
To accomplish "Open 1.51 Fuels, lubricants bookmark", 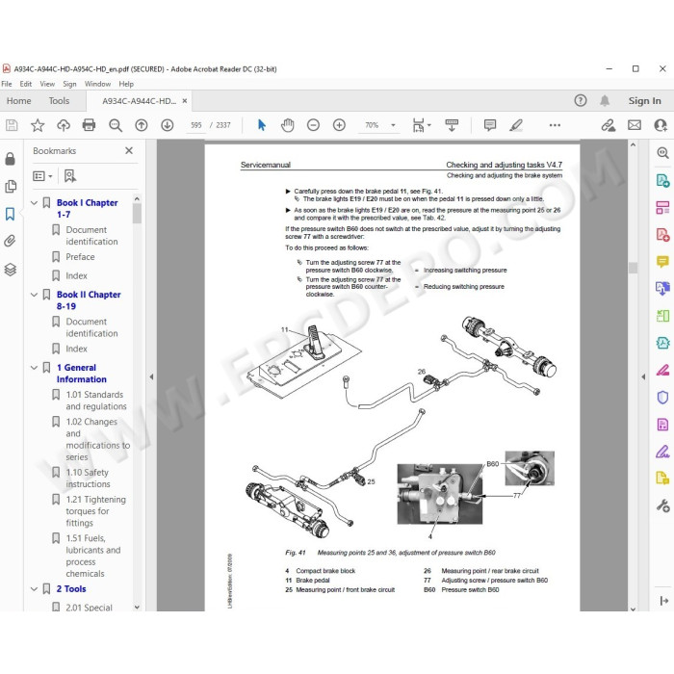I will tap(93, 556).
